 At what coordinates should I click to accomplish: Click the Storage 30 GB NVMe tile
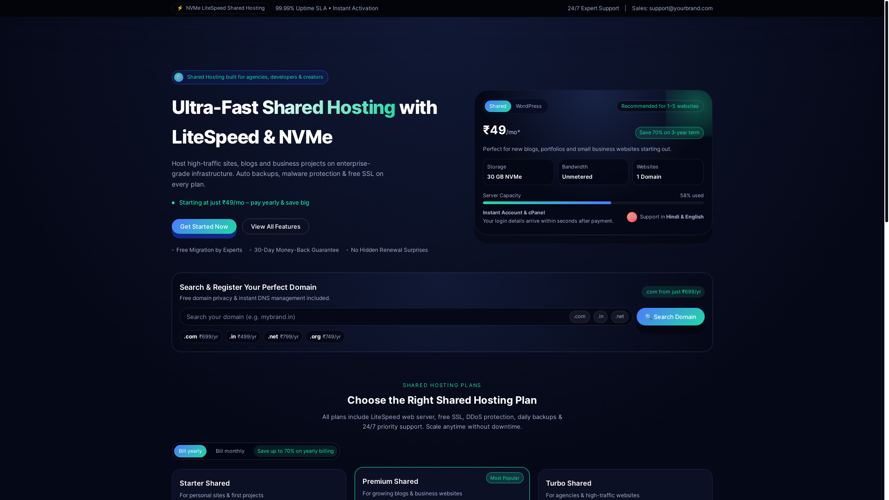519,172
